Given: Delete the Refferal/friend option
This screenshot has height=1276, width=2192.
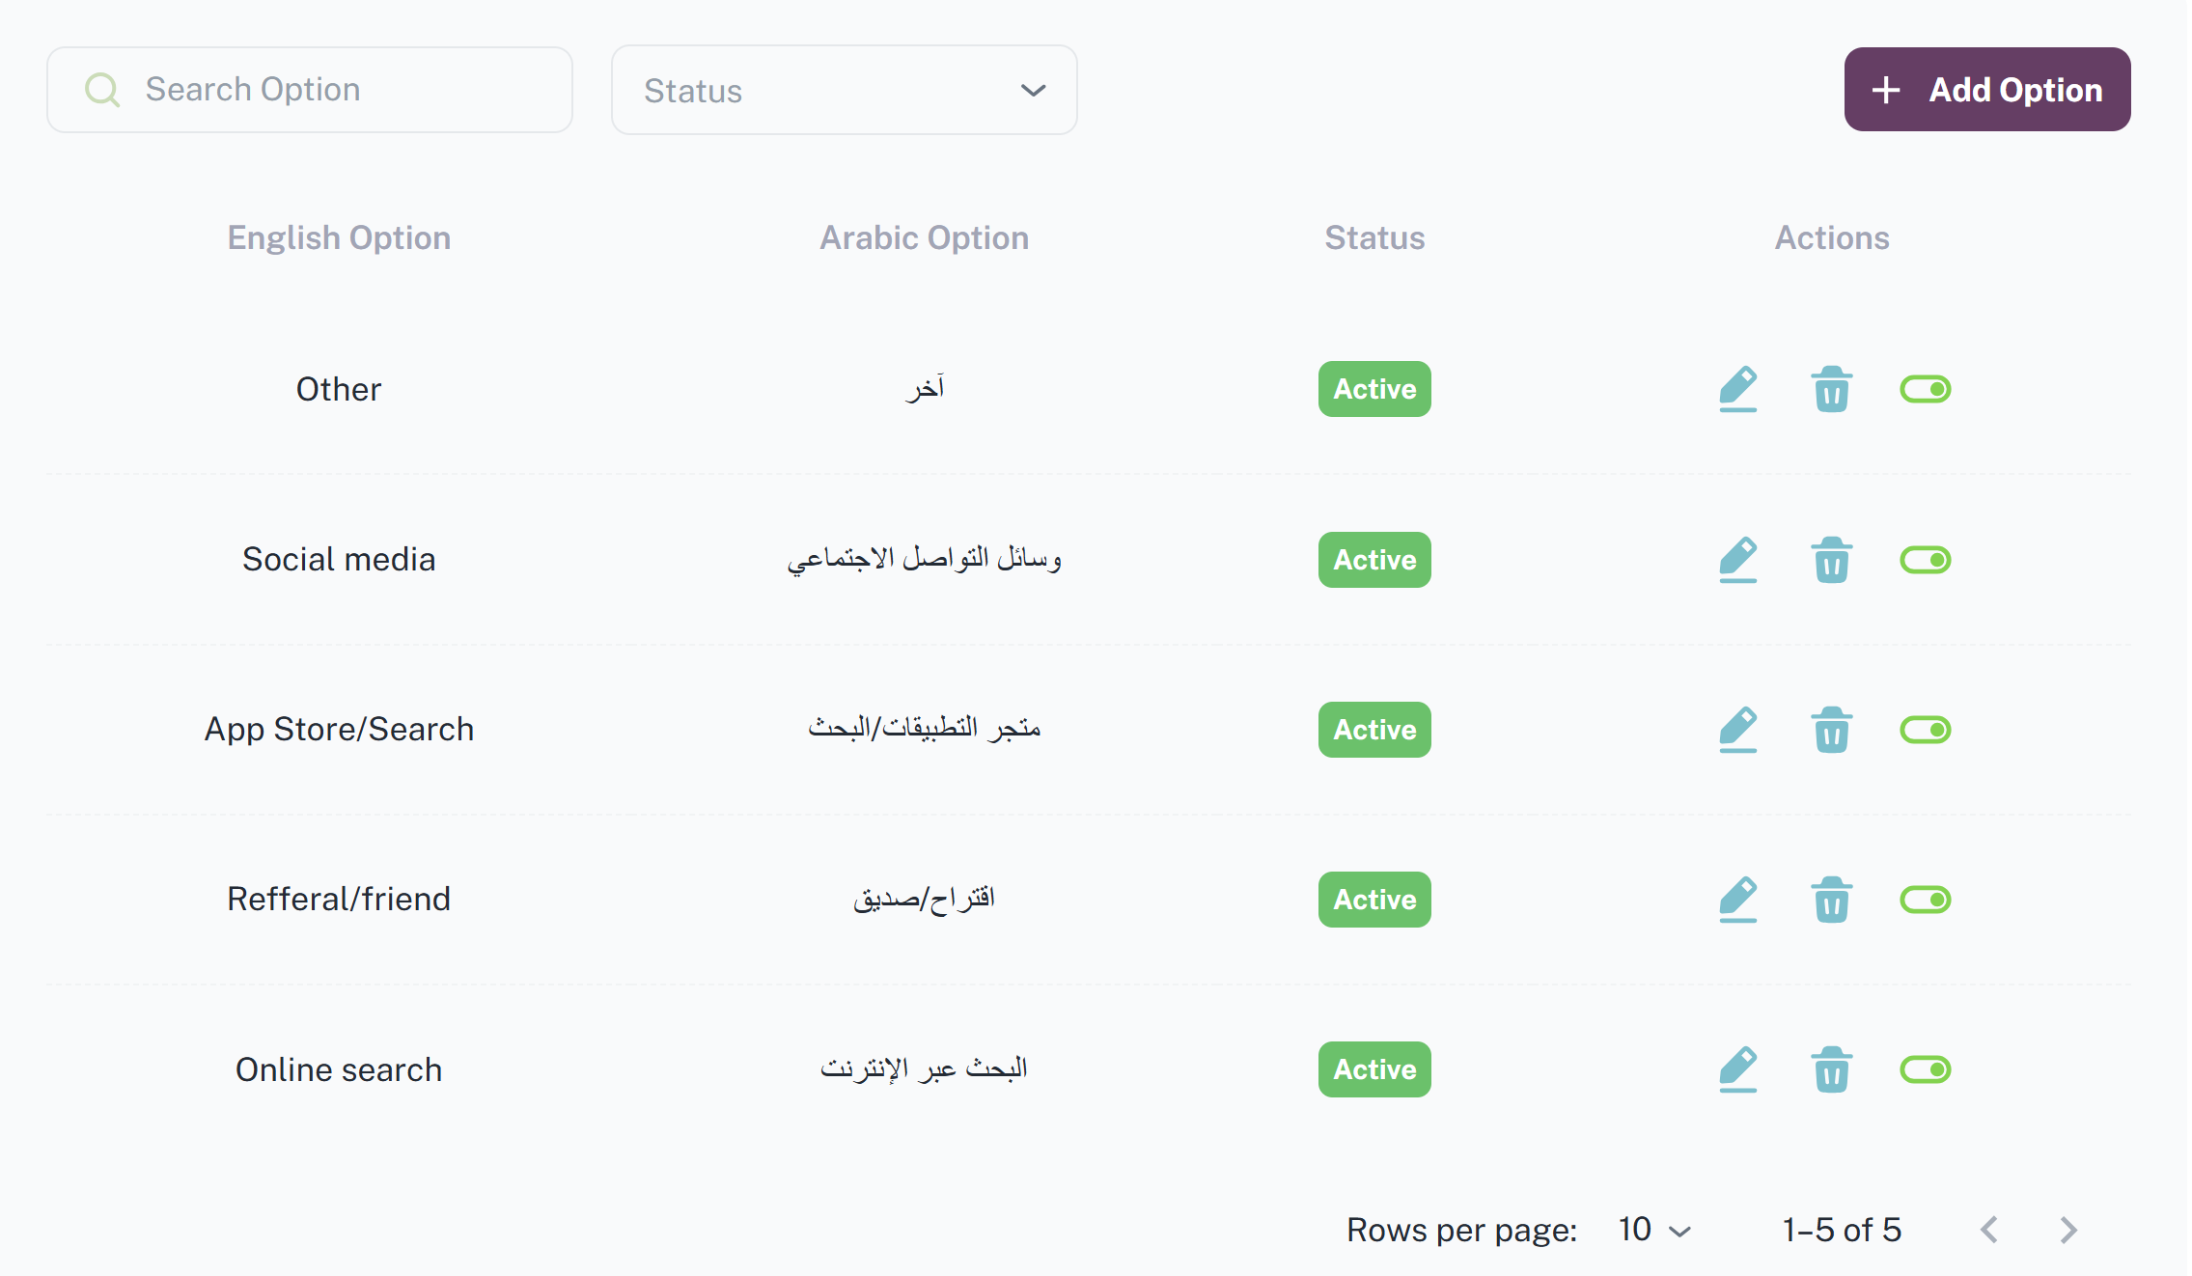Looking at the screenshot, I should coord(1831,900).
